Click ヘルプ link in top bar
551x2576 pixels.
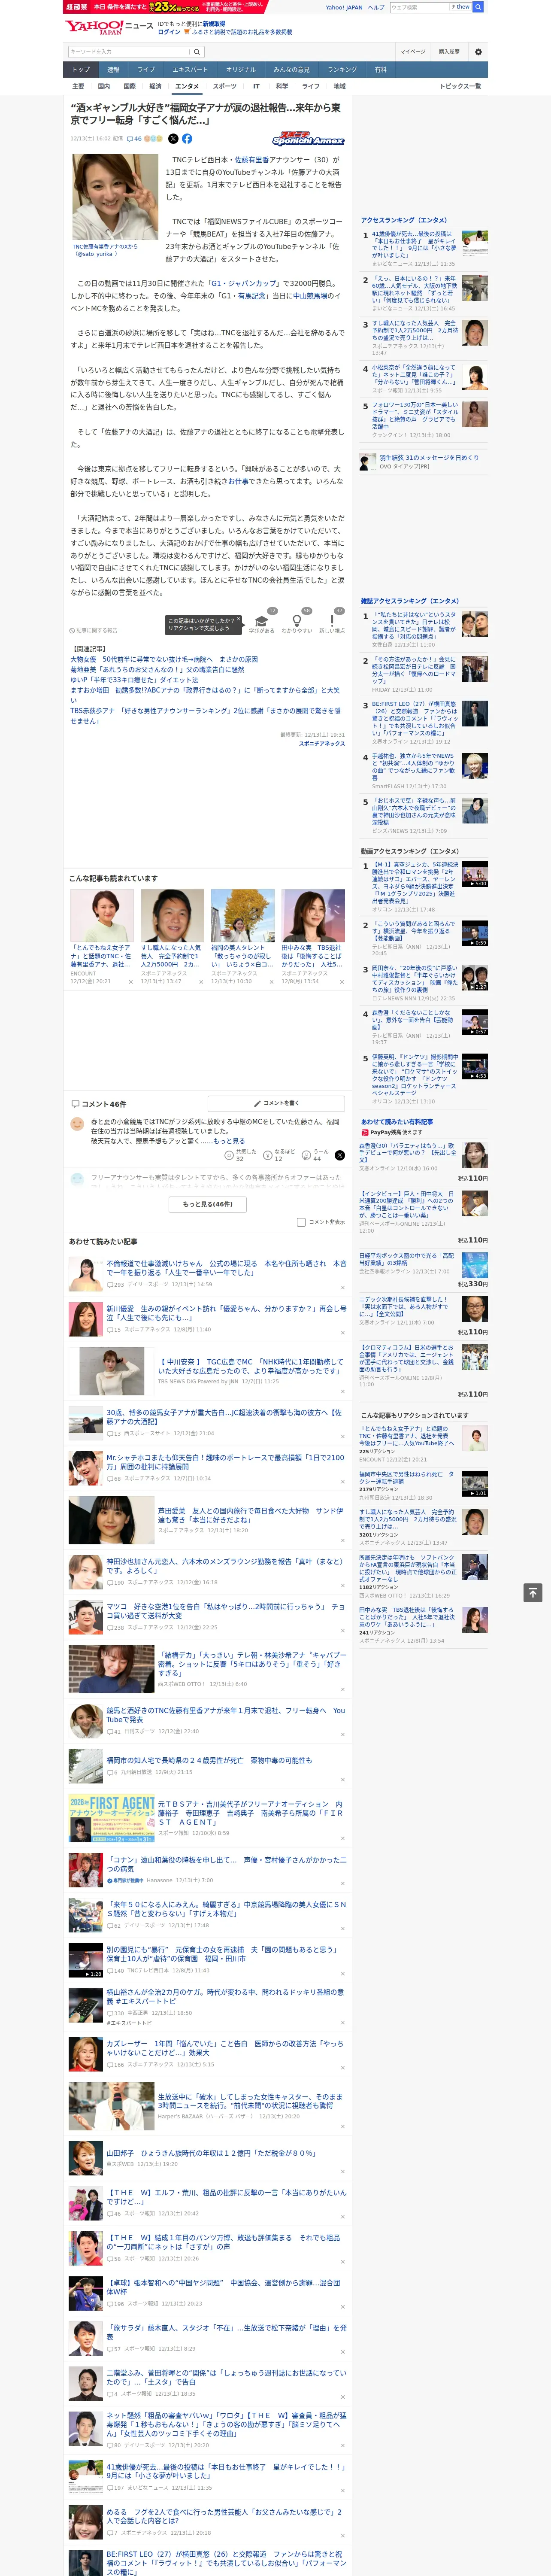click(x=376, y=7)
